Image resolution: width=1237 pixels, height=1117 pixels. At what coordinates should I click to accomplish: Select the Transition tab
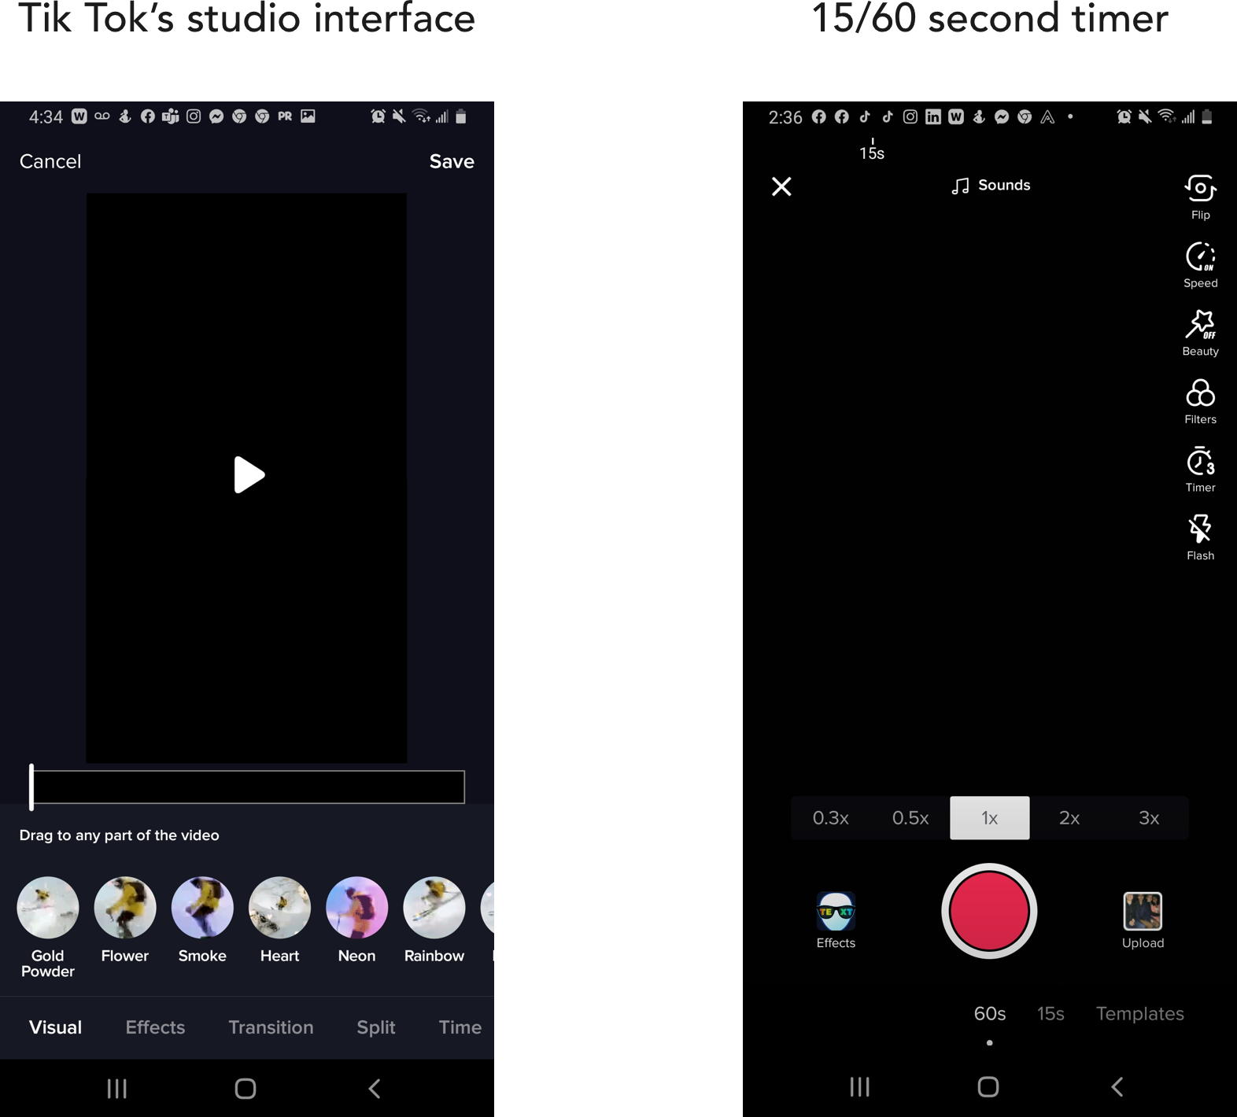[271, 1027]
